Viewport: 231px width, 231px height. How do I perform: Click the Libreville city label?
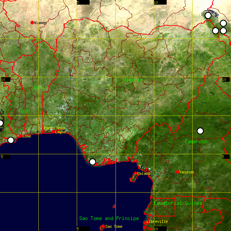pos(157,221)
